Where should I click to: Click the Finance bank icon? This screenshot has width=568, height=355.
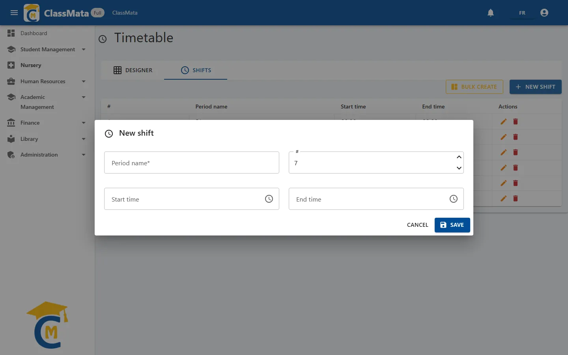(11, 123)
